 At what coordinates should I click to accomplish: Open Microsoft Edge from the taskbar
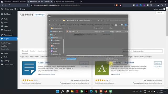click(x=91, y=91)
